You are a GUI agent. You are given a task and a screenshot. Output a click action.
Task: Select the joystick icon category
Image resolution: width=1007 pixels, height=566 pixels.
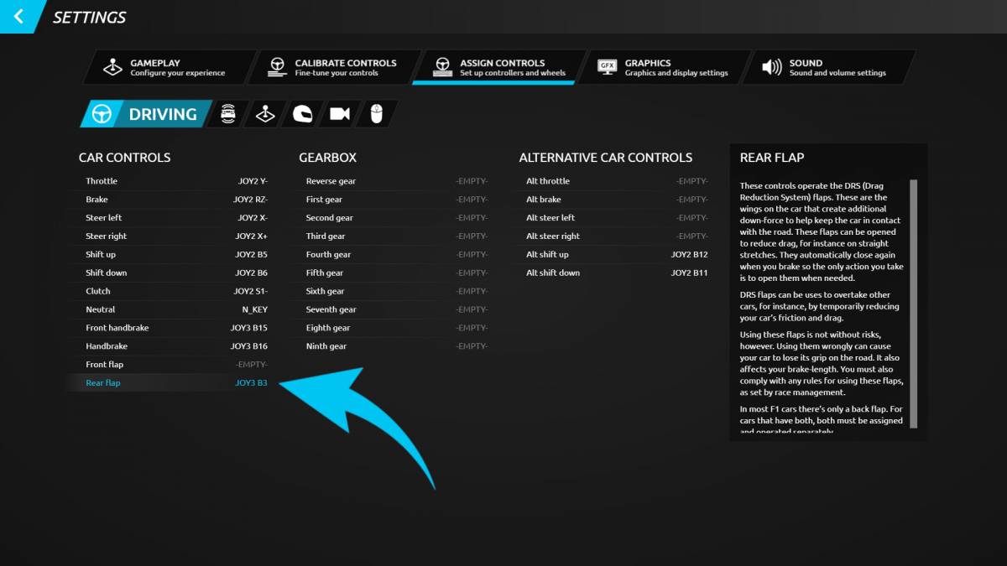265,114
